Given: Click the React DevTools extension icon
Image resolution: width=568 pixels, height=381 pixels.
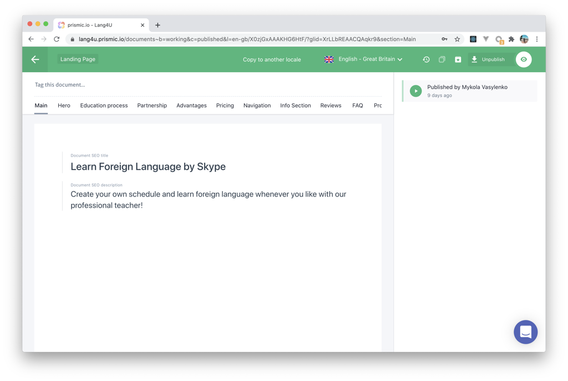Looking at the screenshot, I should click(473, 39).
